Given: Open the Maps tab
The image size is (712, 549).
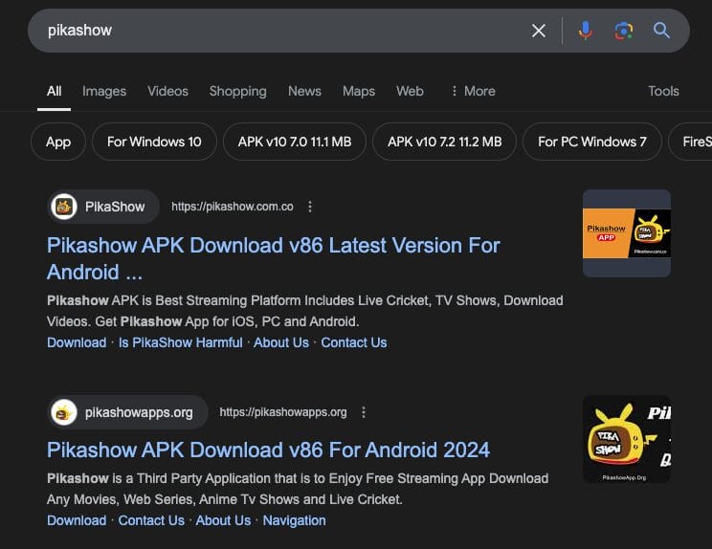Looking at the screenshot, I should pos(359,91).
